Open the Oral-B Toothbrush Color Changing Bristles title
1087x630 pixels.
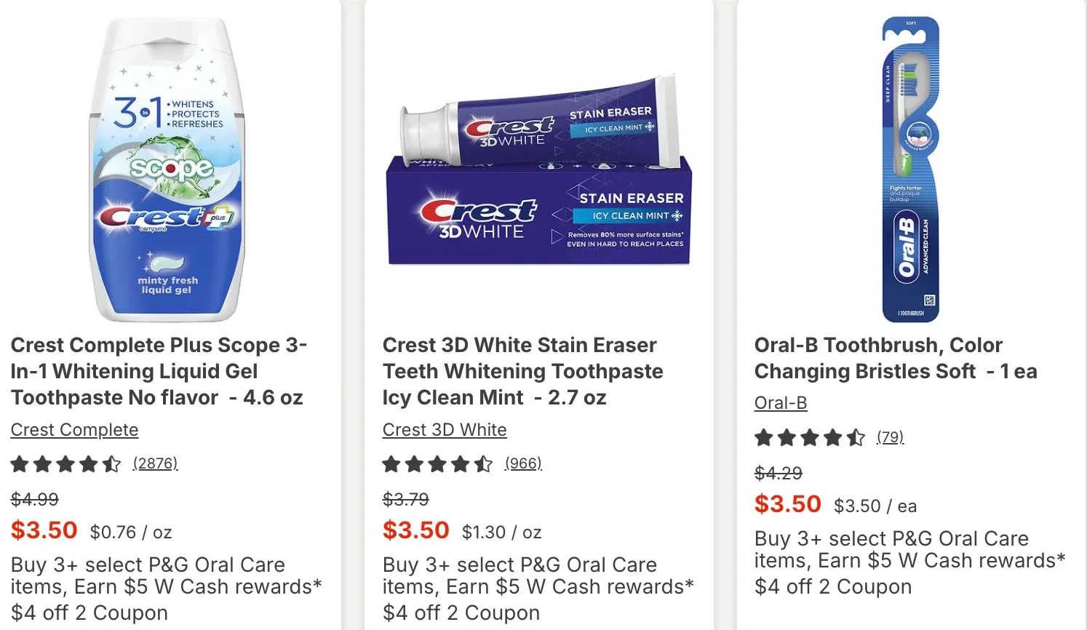(895, 358)
